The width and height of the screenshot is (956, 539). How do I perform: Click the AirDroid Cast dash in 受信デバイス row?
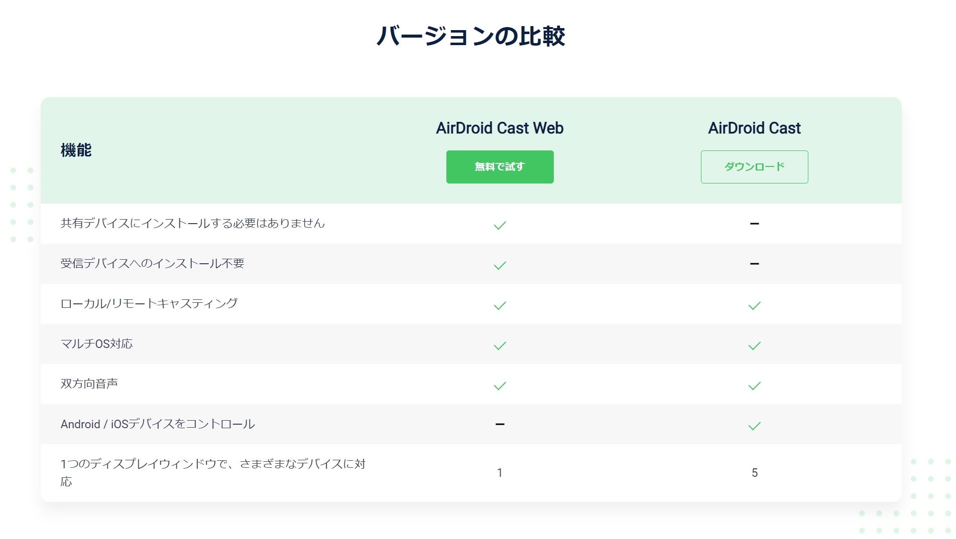754,264
